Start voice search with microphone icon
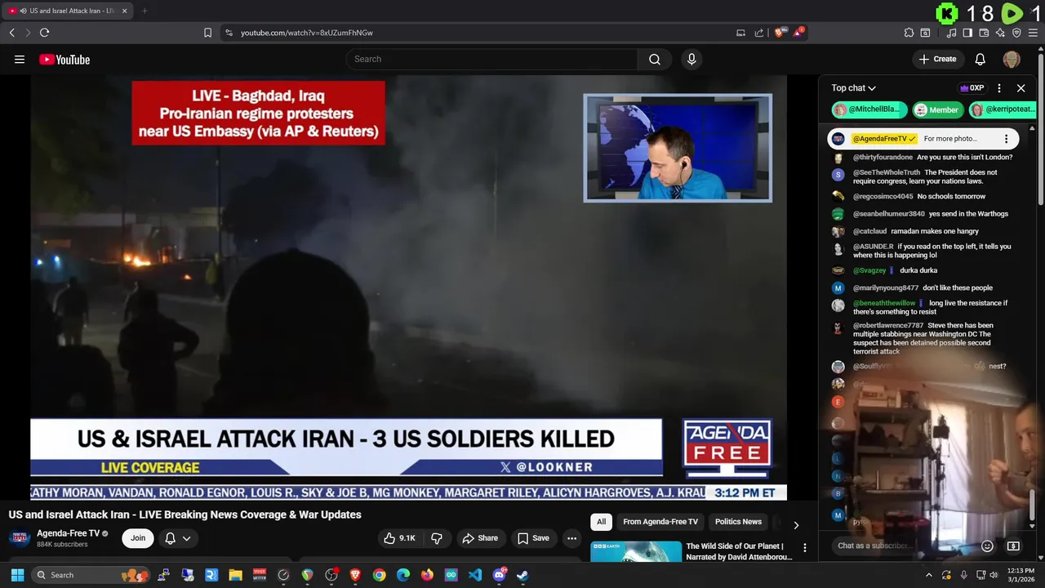This screenshot has height=588, width=1045. 691,59
